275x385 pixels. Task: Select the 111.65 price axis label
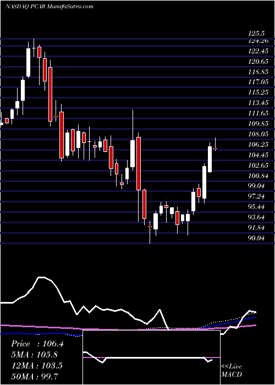pos(258,113)
